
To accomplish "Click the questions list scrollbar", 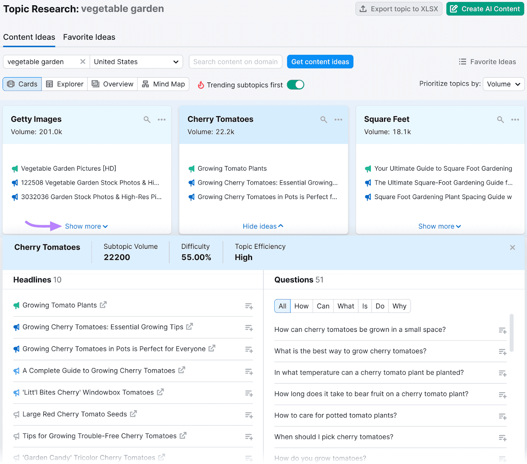I will click(512, 333).
